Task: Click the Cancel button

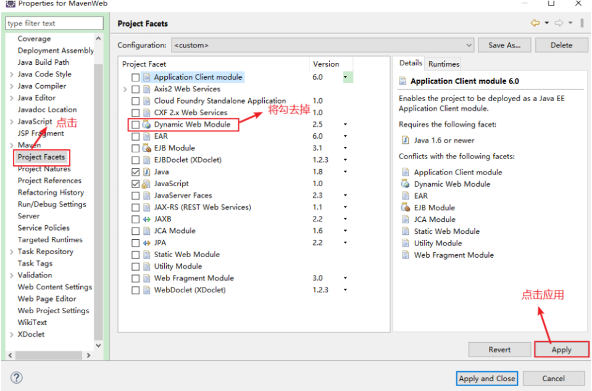Action: (x=554, y=379)
